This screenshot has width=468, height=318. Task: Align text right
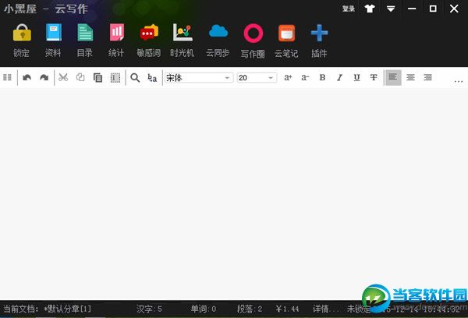(x=428, y=78)
